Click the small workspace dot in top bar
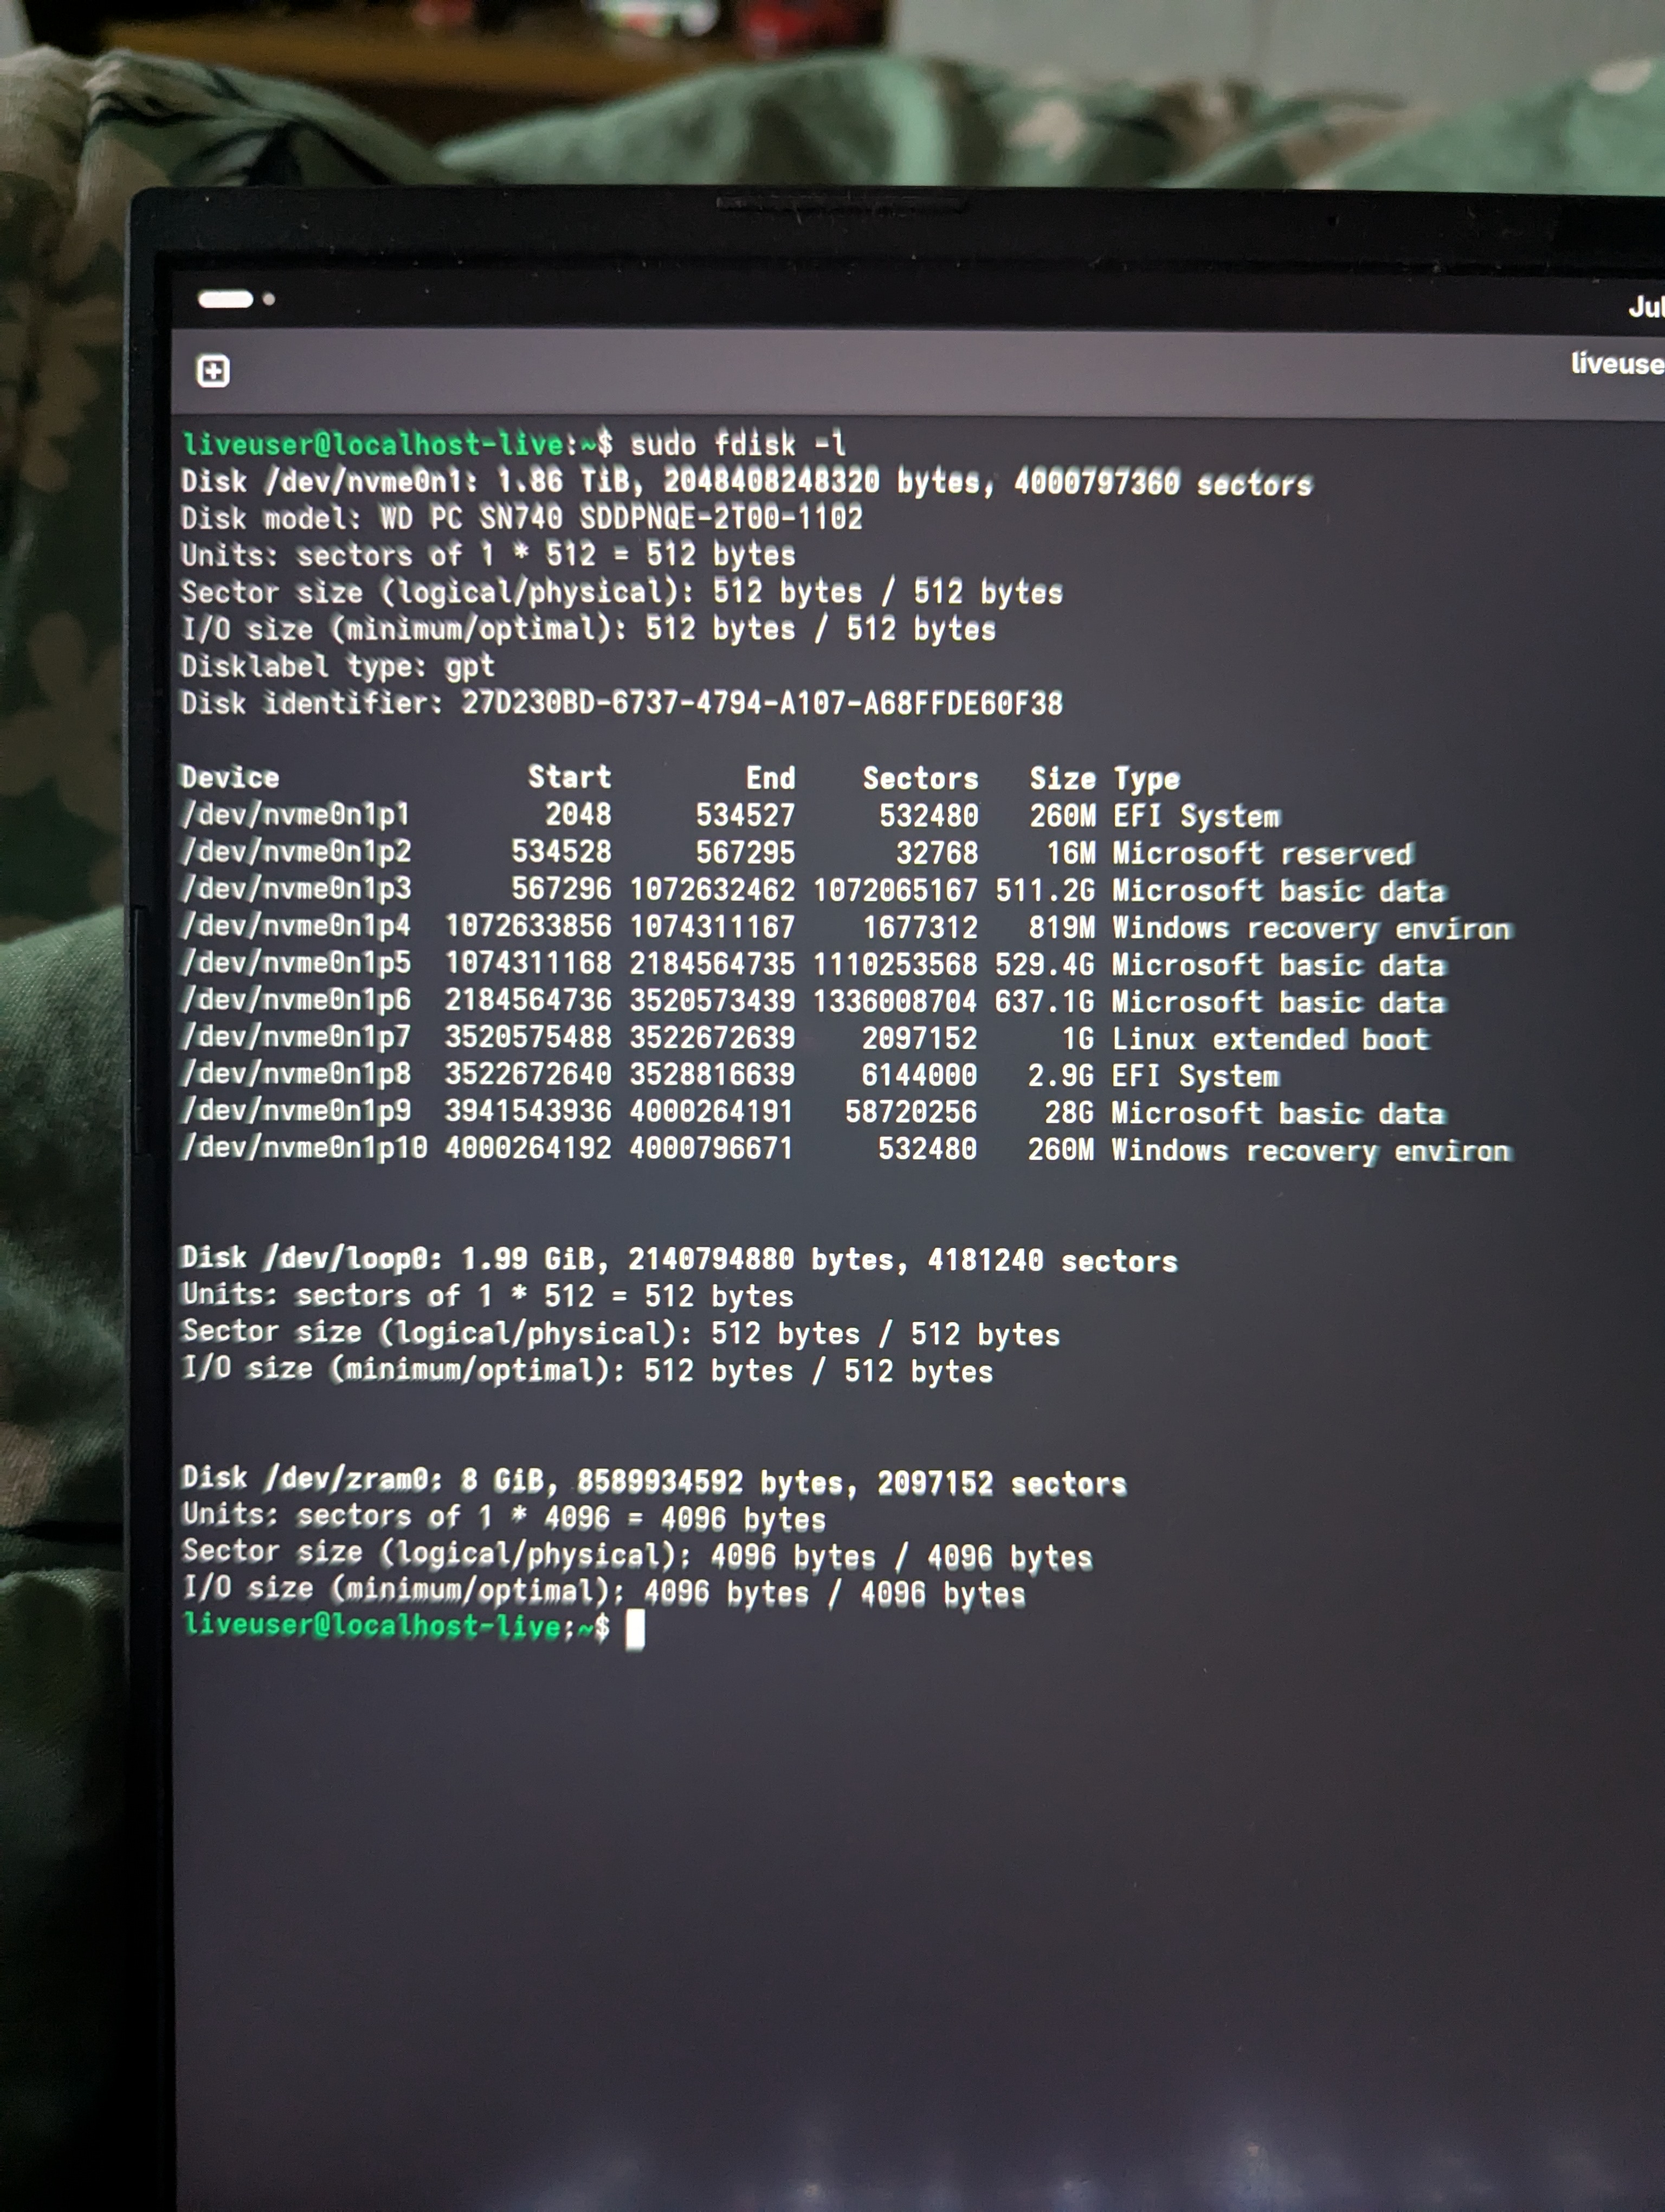 tap(269, 298)
